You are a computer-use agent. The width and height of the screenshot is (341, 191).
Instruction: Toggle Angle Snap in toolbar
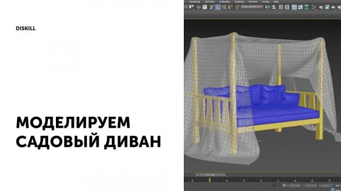tap(218, 7)
